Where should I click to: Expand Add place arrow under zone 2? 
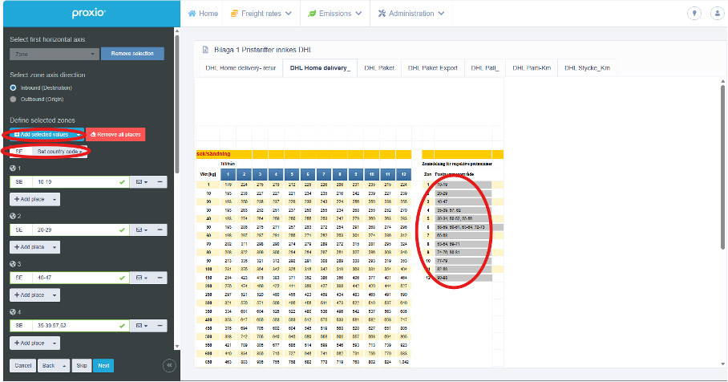pos(55,247)
